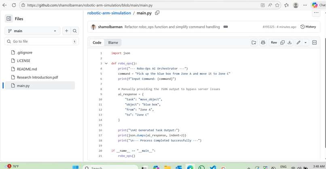Open the main branch dropdown
Viewport: 326px width, 169px height.
(32, 31)
